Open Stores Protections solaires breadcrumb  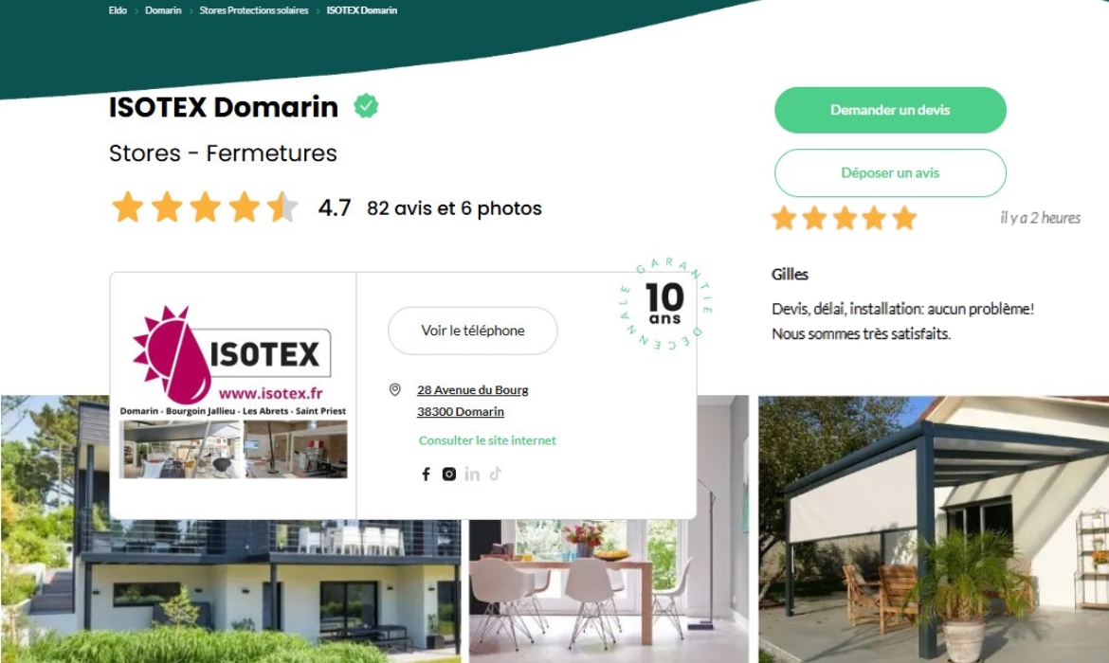[254, 10]
